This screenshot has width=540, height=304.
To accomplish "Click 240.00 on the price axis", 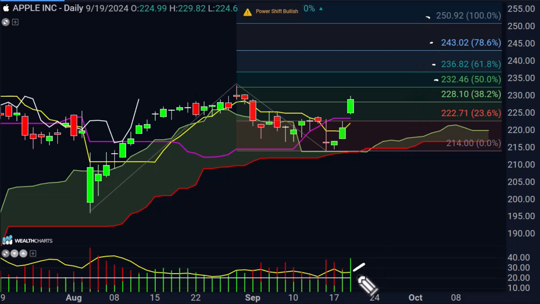I will tap(521, 61).
